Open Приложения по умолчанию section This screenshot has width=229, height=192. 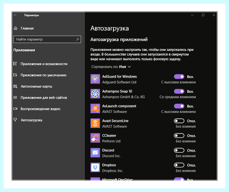click(x=43, y=75)
